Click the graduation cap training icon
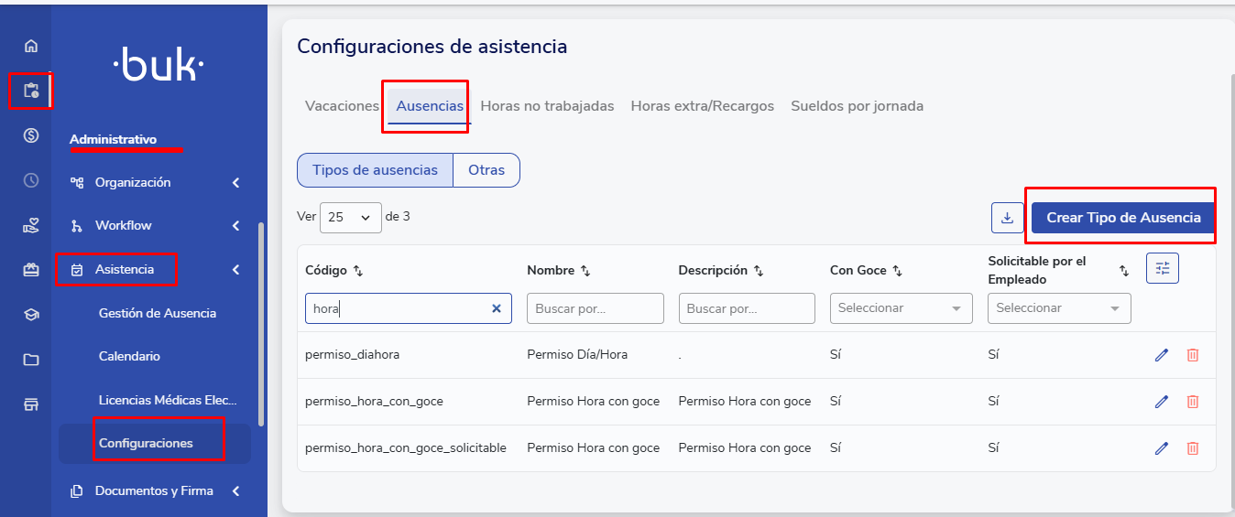 31,315
